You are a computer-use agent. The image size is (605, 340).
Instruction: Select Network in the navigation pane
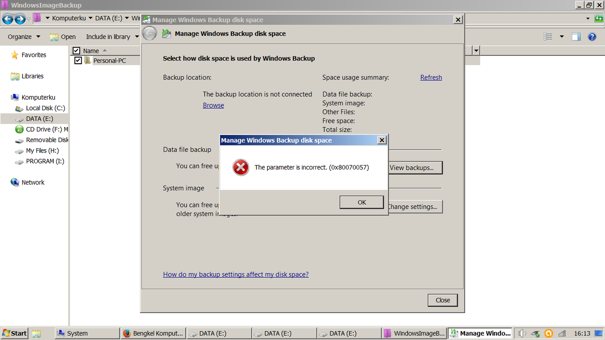point(33,182)
